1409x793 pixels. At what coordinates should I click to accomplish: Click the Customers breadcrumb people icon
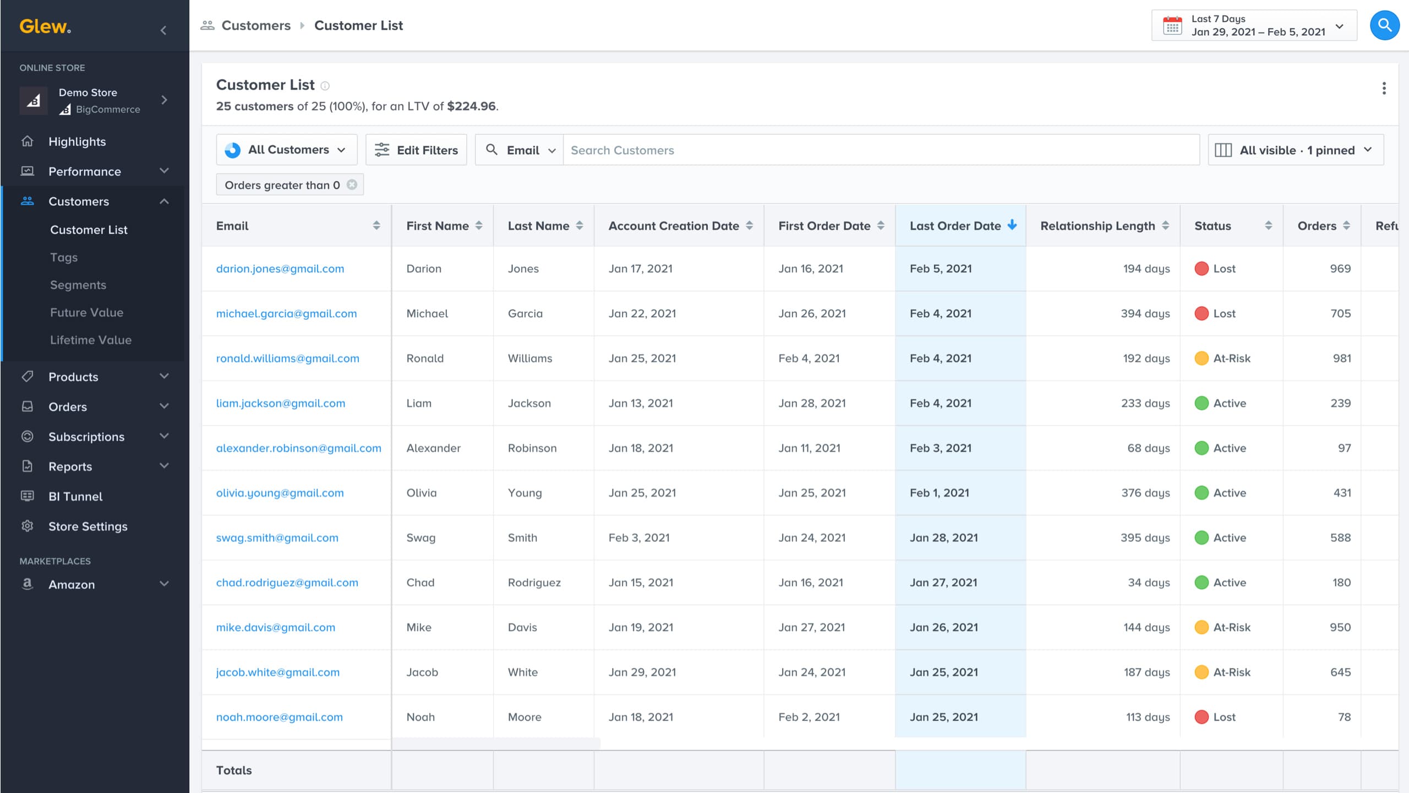pos(207,25)
